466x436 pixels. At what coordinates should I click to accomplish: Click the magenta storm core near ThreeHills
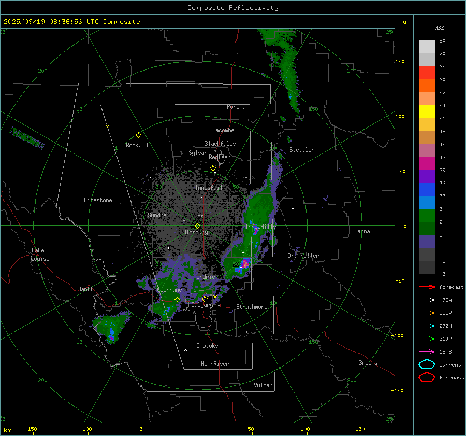pyautogui.click(x=245, y=263)
